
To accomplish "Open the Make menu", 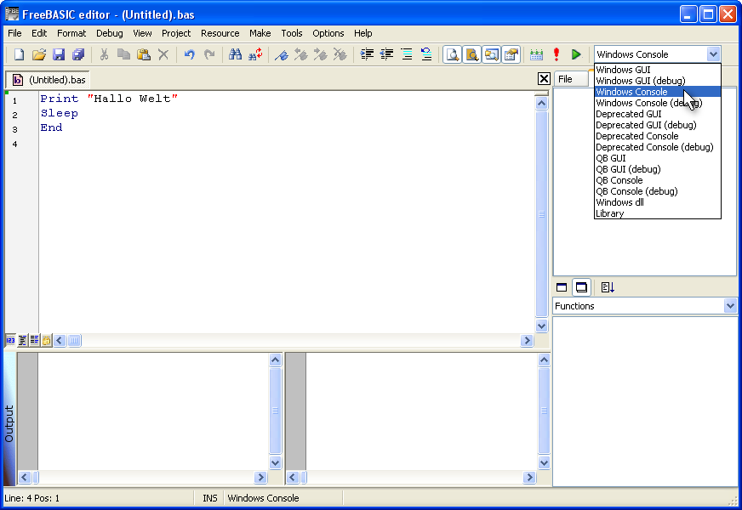I will point(260,33).
